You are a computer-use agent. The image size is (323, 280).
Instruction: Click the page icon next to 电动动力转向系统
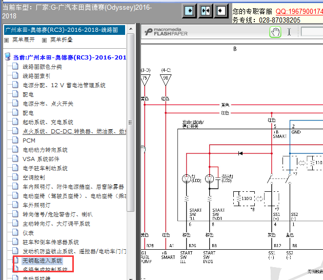(x=15, y=149)
